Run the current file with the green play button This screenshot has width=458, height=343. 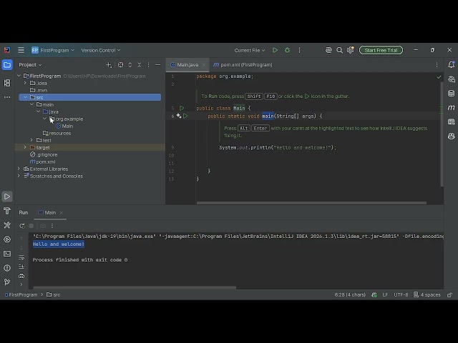tap(275, 50)
